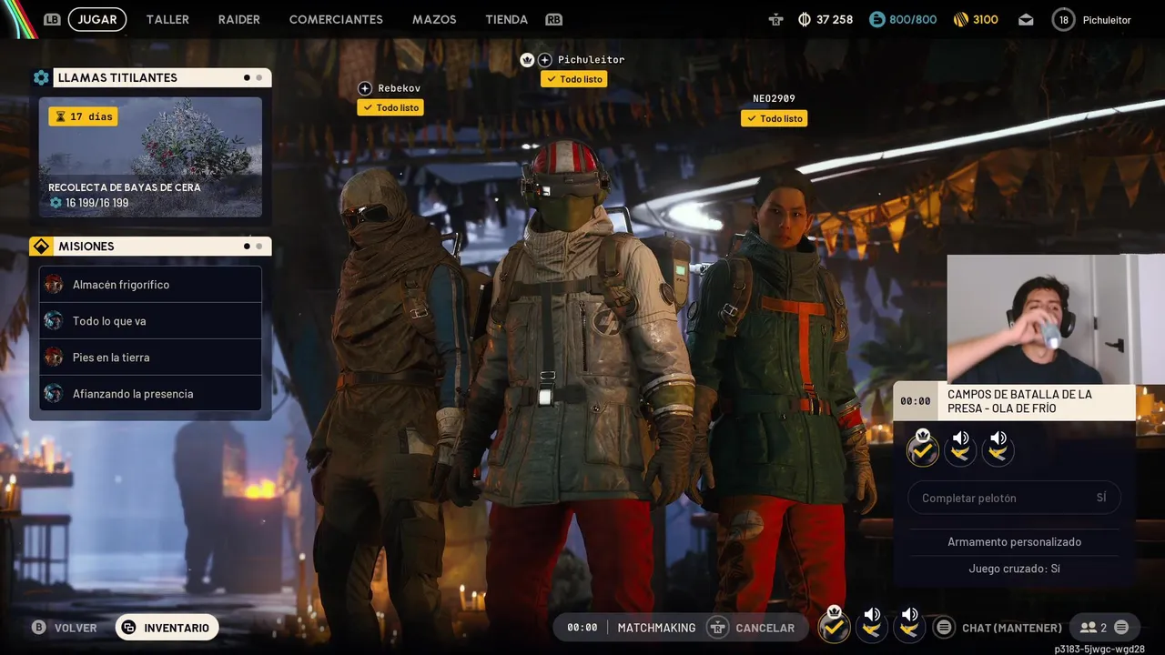Open the Todo lo que va mission

tap(151, 321)
